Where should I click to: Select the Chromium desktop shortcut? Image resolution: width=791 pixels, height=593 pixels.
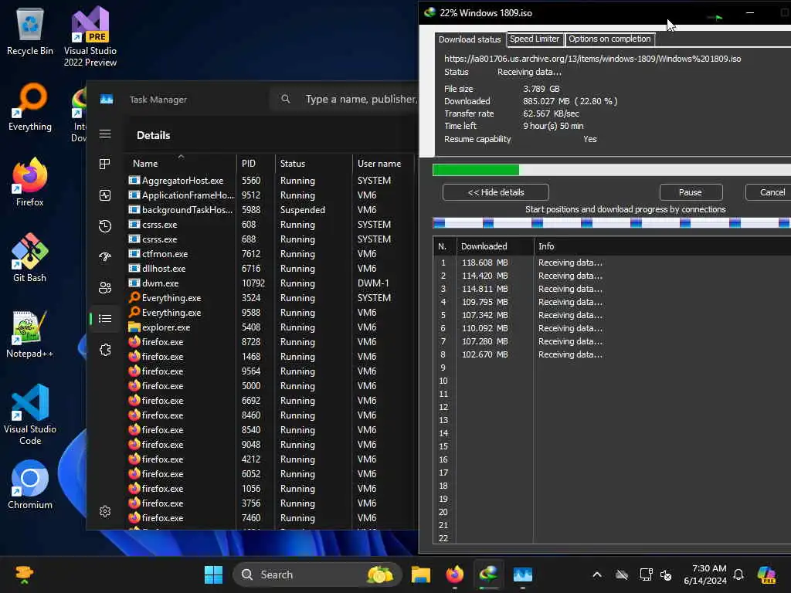pyautogui.click(x=30, y=485)
